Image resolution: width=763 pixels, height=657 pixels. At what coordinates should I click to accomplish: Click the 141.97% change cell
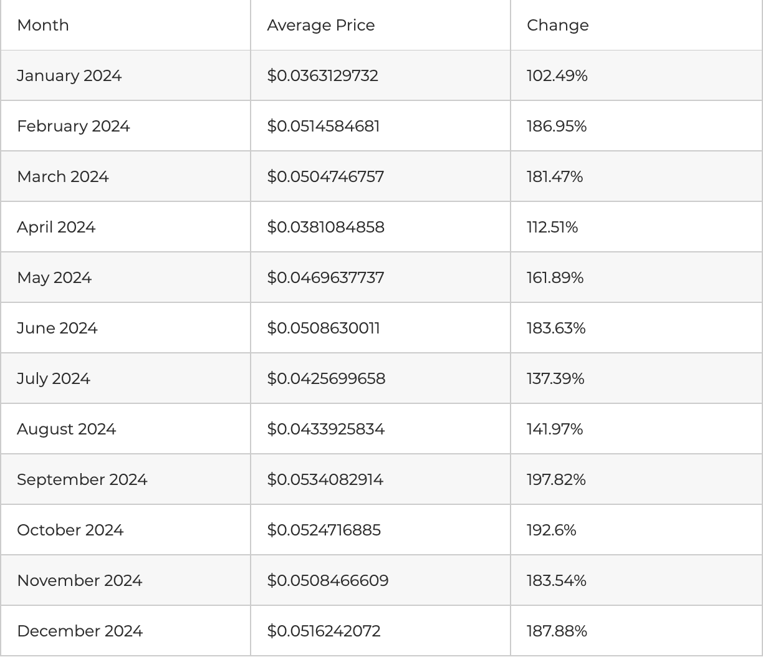point(555,429)
